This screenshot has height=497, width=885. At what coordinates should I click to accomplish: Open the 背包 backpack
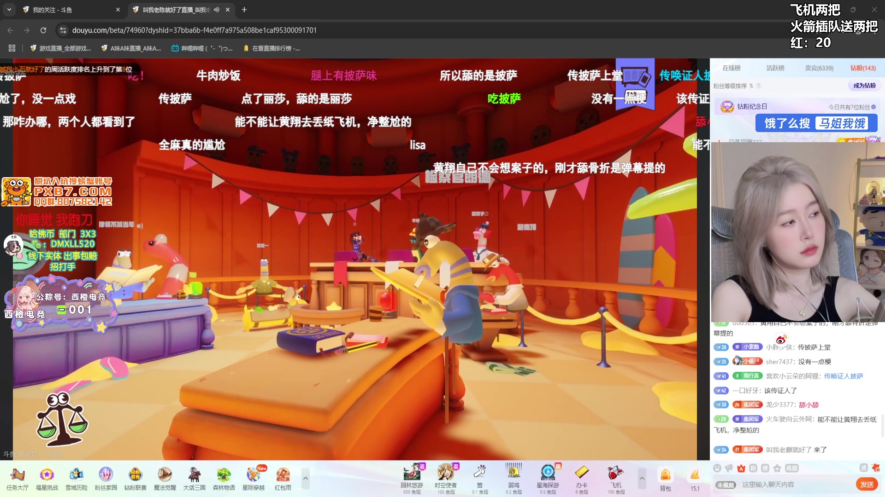666,480
